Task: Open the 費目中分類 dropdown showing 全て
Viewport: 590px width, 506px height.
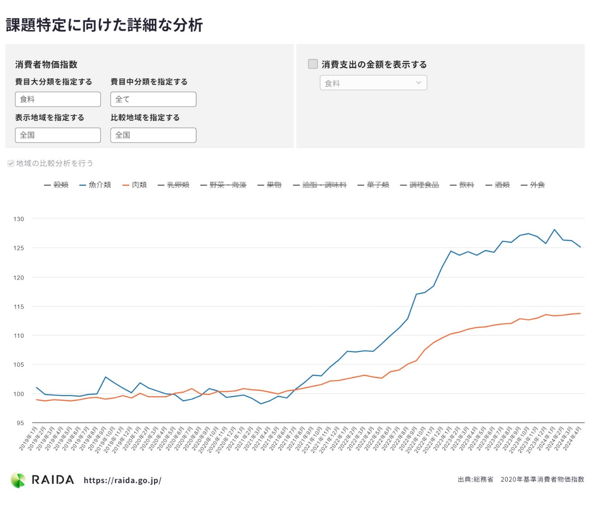Action: 153,99
